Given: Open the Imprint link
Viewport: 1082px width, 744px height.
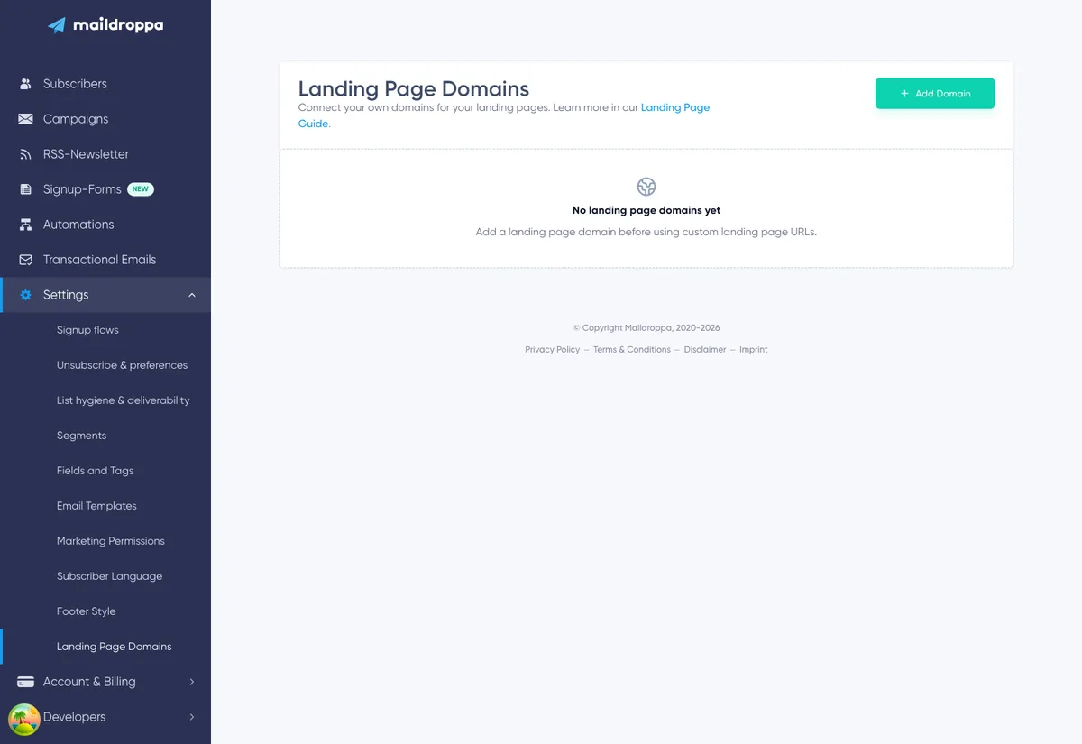Looking at the screenshot, I should (x=754, y=350).
